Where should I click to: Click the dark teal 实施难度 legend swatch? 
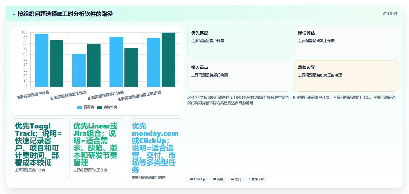coord(99,107)
